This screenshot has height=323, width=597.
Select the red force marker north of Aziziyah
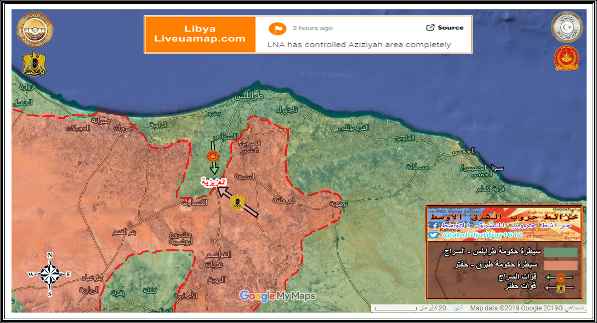pyautogui.click(x=213, y=156)
